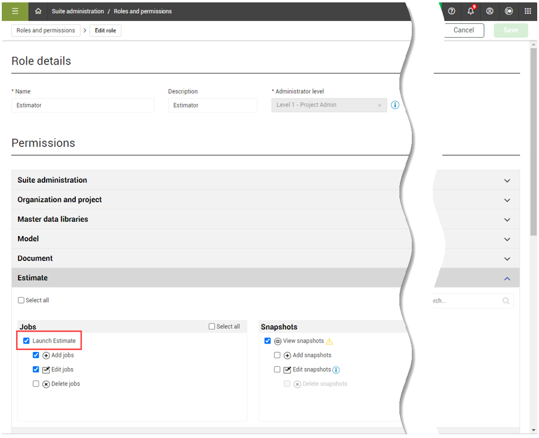Check the Add snapshots checkbox
This screenshot has width=539, height=438.
(277, 355)
